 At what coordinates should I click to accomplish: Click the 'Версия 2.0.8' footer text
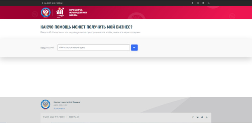[74, 117]
